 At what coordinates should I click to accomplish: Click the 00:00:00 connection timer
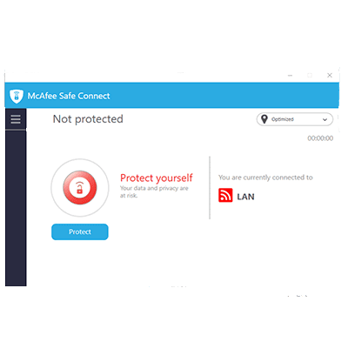320,138
